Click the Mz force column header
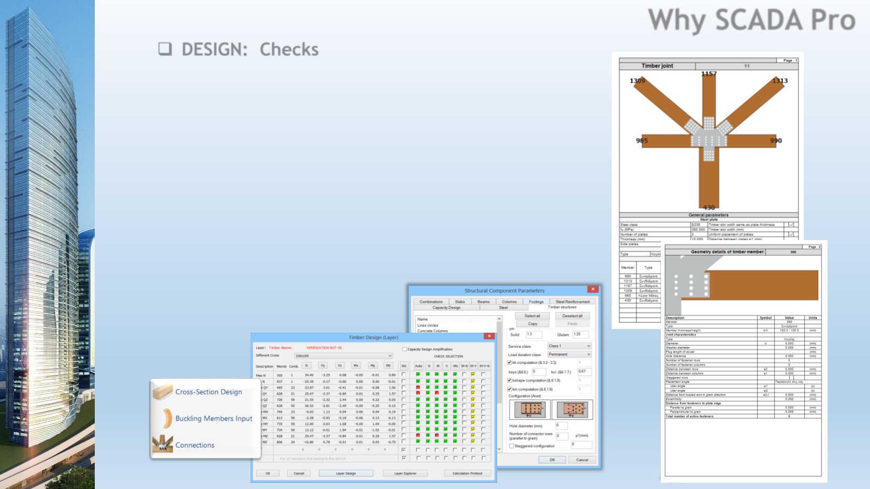870x489 pixels. coord(388,365)
